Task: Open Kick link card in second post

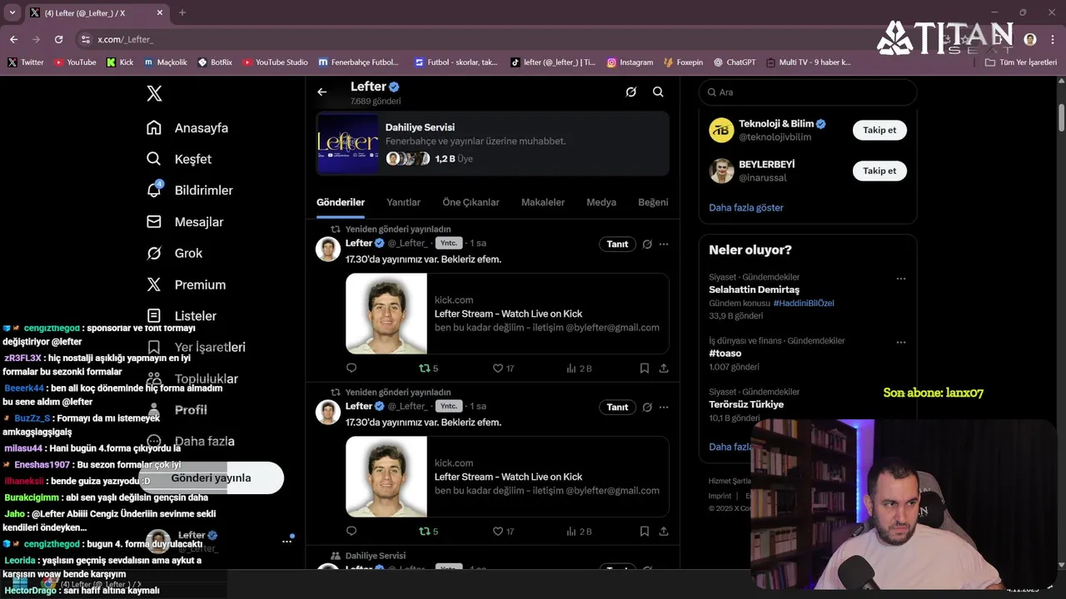Action: [507, 477]
